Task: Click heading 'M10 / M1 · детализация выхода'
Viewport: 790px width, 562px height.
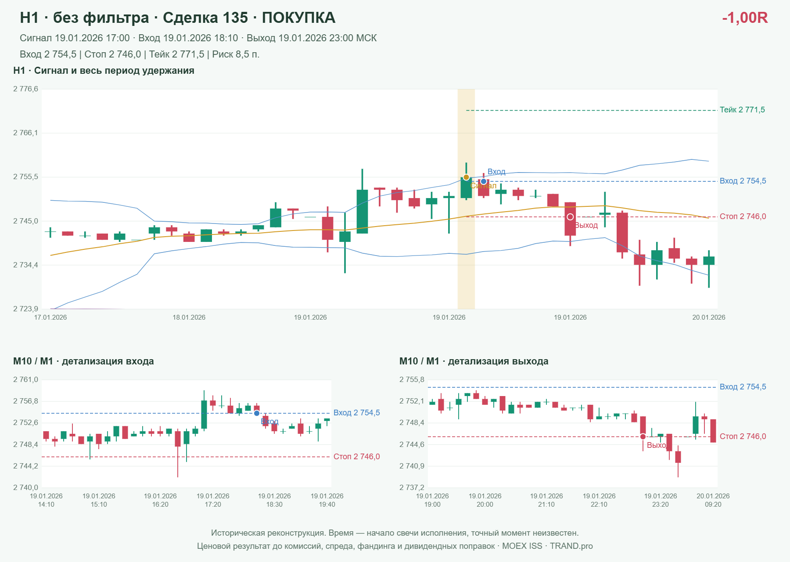Action: [x=474, y=361]
